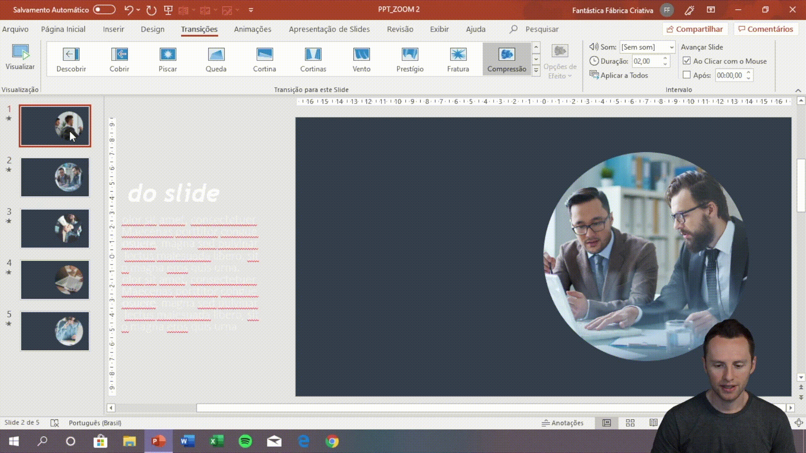Enable the Após checkbox

pyautogui.click(x=687, y=75)
